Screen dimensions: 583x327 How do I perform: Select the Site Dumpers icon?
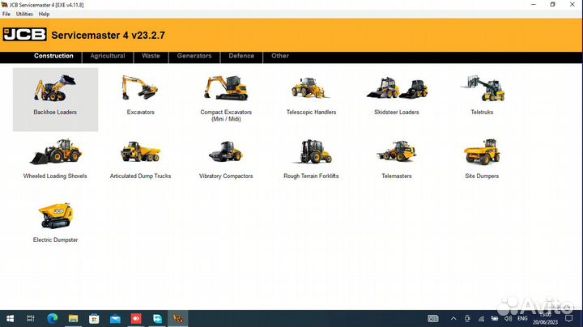pos(482,151)
